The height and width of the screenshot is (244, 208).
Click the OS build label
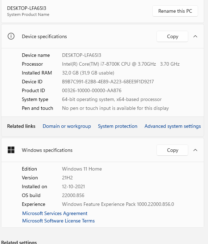pyautogui.click(x=31, y=196)
